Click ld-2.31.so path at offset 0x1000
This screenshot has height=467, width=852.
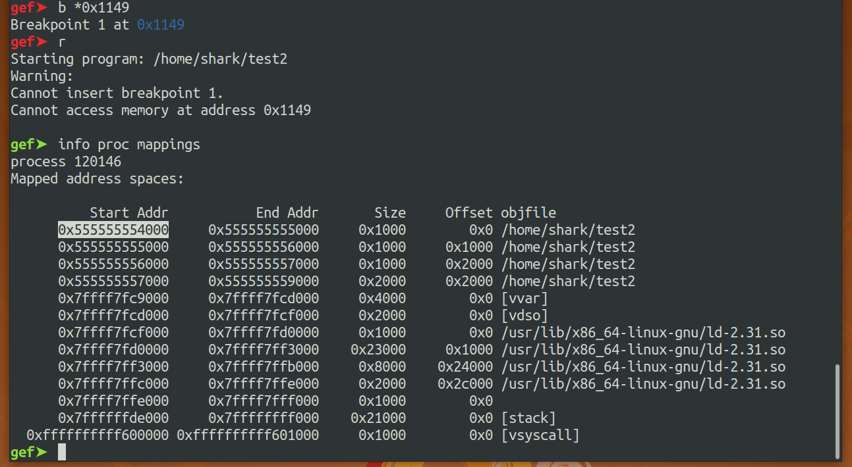(x=643, y=350)
